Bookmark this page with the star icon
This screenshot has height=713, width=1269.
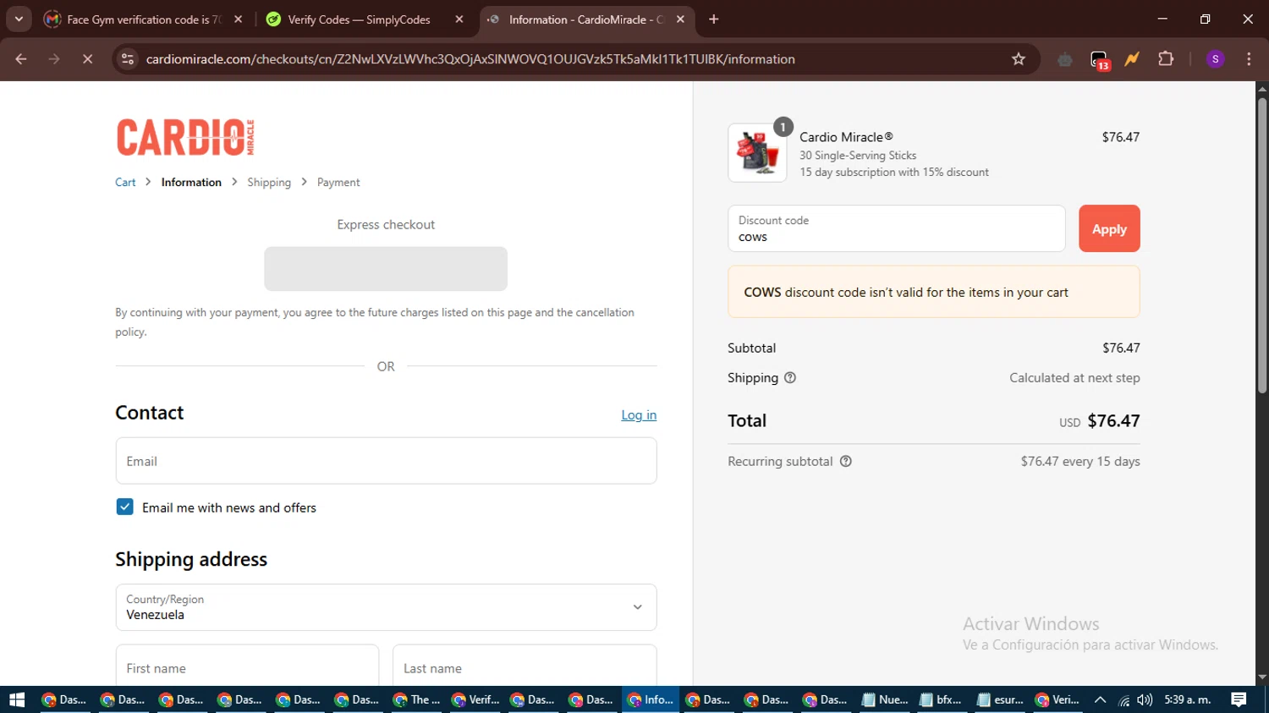point(1019,59)
